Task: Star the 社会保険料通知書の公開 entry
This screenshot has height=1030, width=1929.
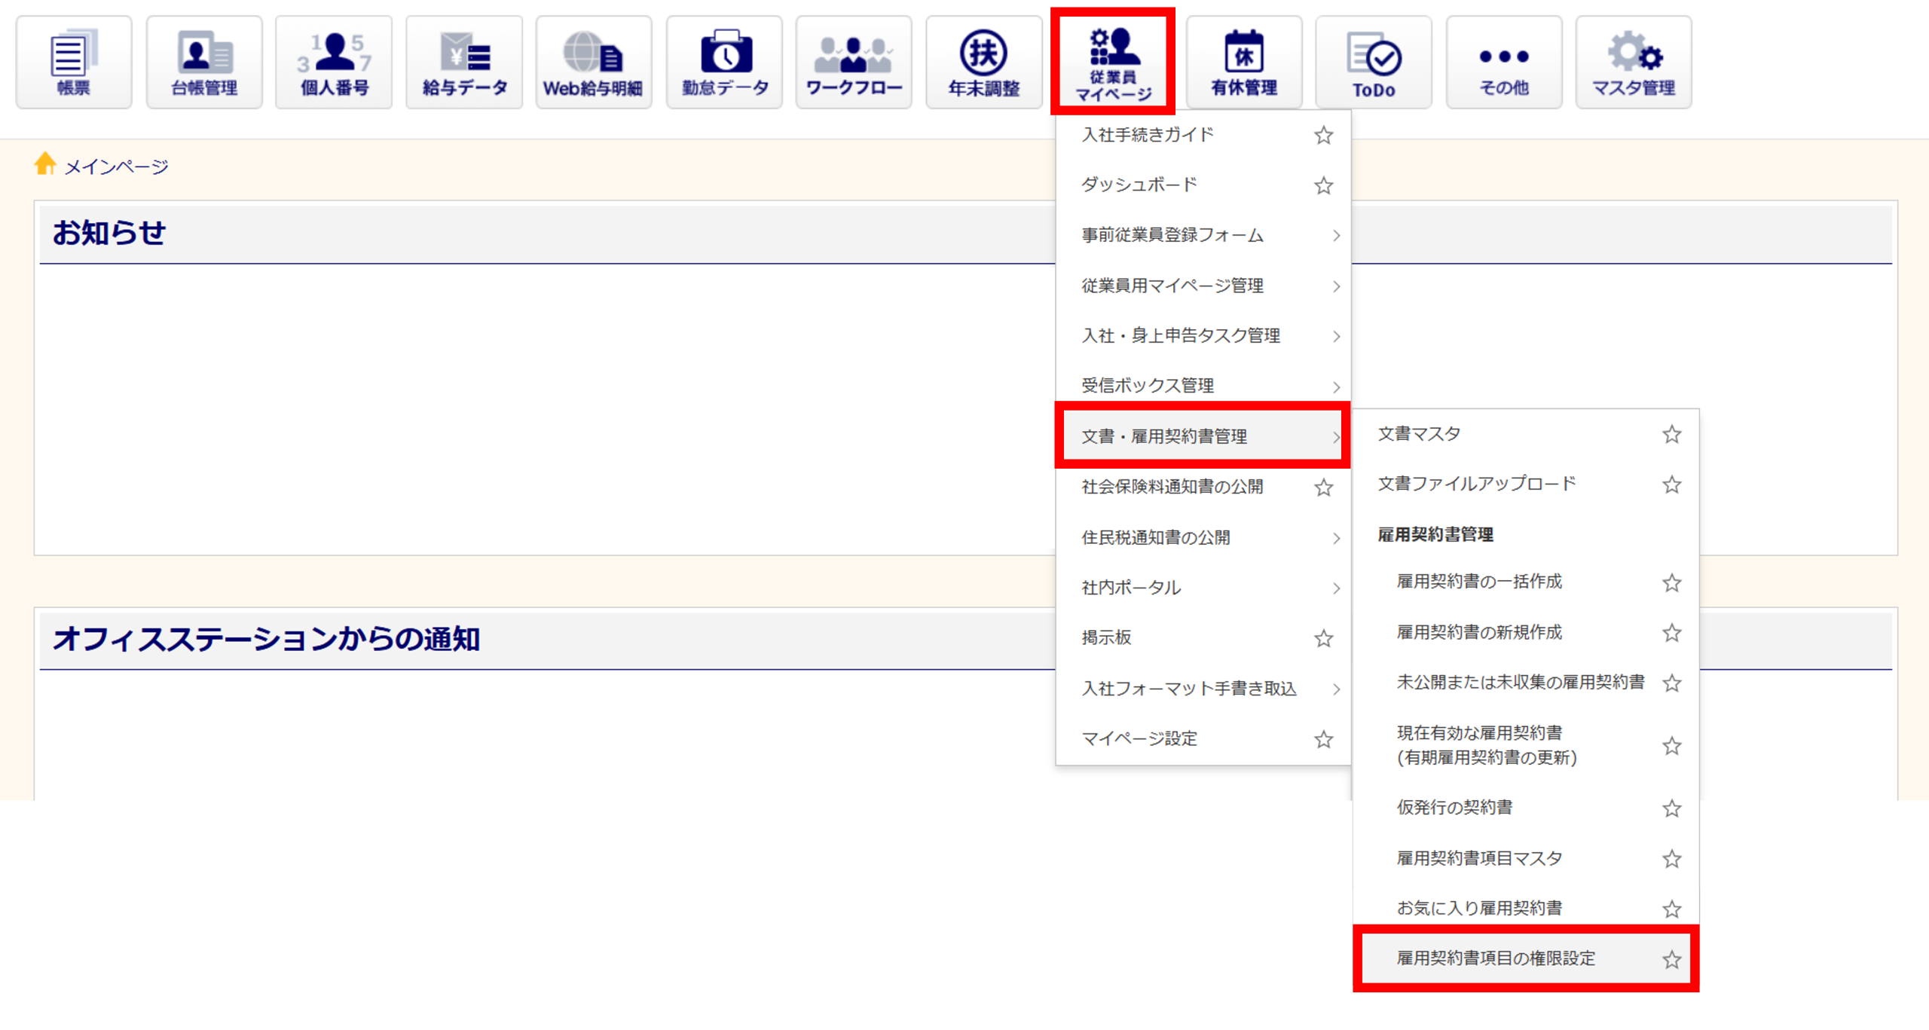Action: point(1324,487)
